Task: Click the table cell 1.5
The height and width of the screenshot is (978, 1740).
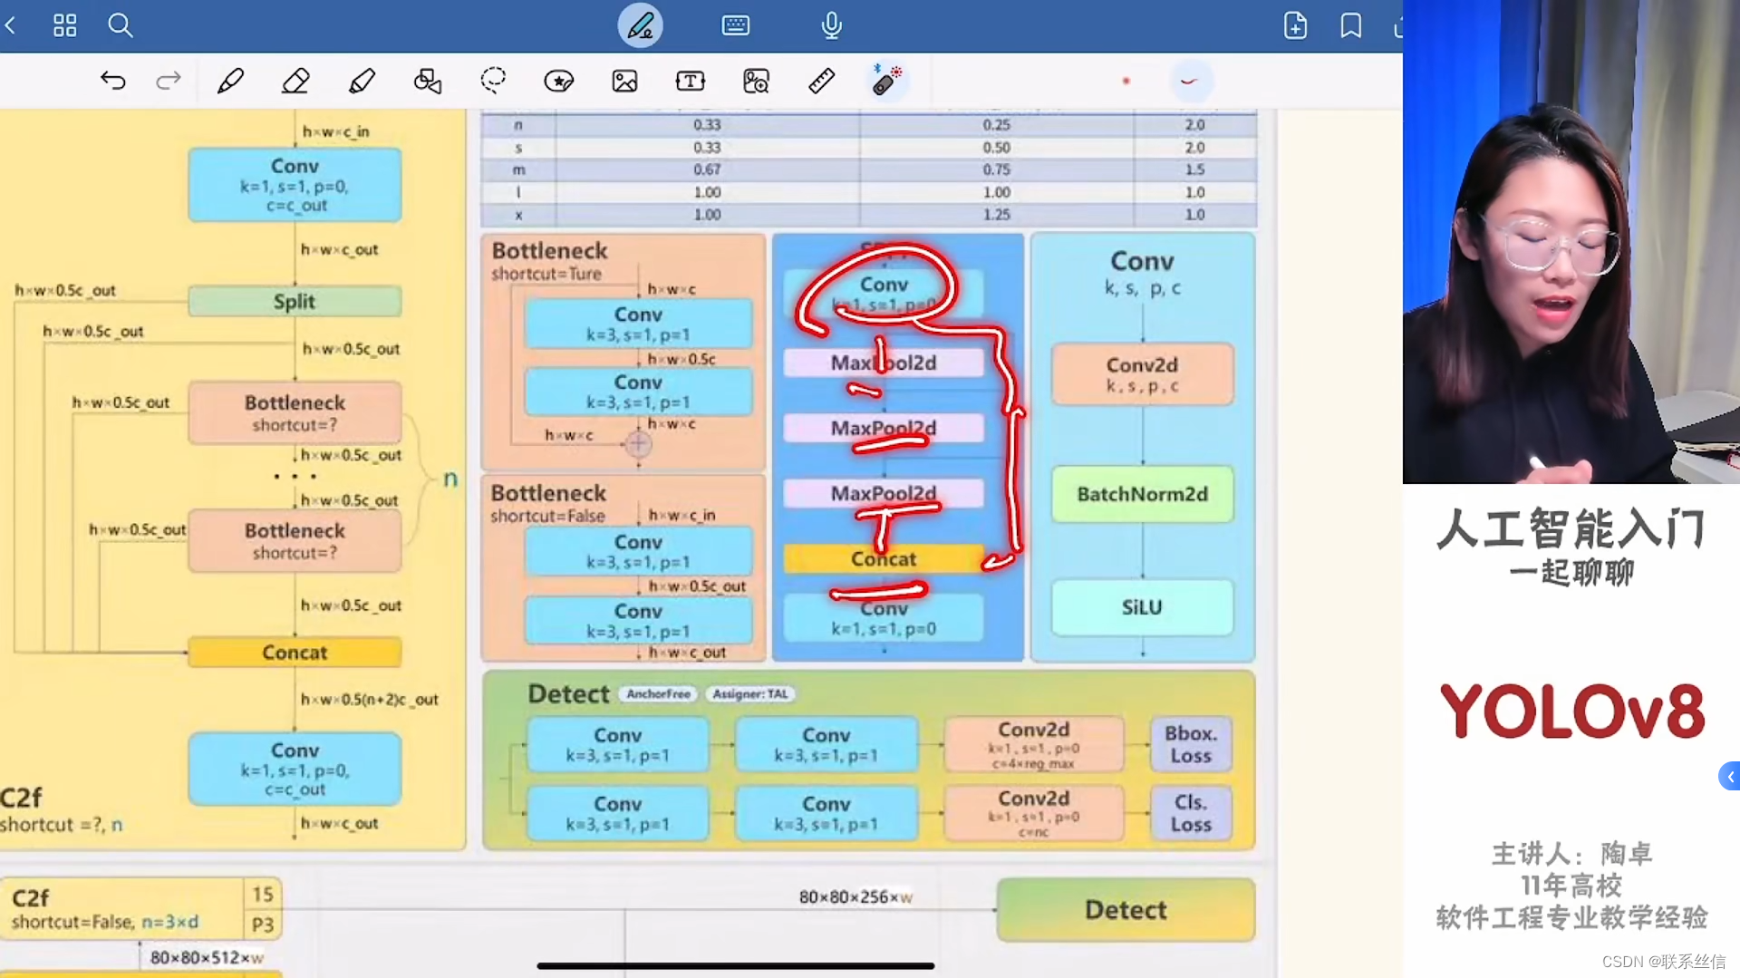Action: [1194, 169]
